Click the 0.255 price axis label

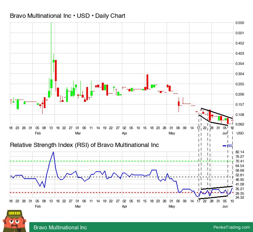tap(240, 84)
